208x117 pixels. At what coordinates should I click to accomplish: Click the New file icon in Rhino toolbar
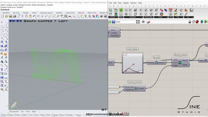3,16
